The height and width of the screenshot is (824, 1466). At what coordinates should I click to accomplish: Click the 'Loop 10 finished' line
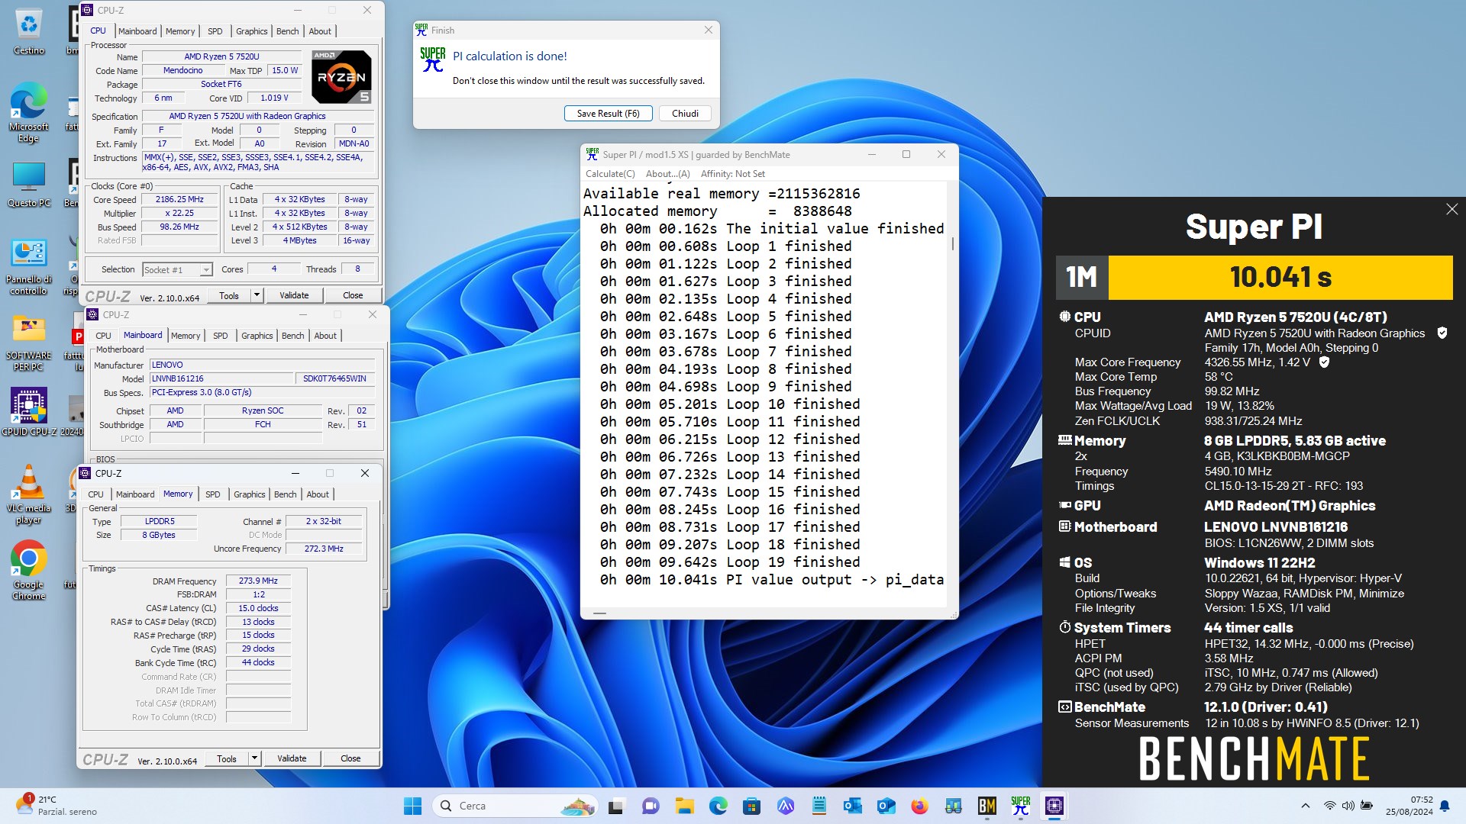[729, 404]
